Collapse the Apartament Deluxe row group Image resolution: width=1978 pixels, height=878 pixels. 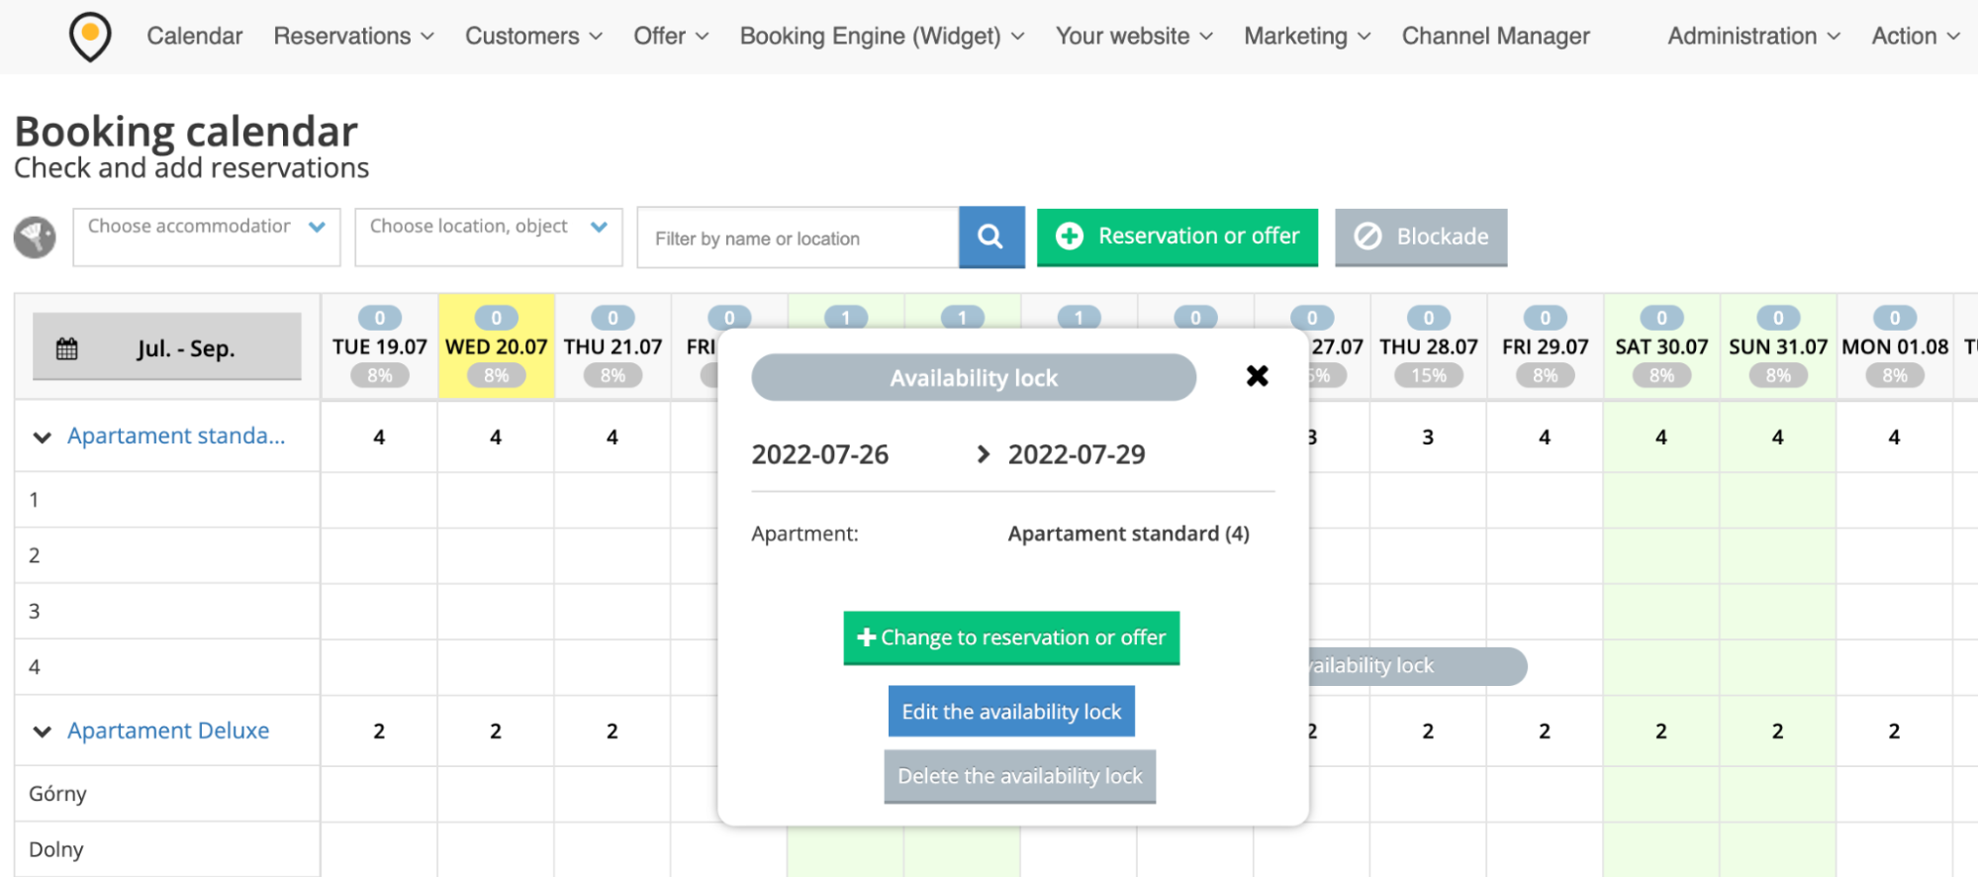(x=42, y=732)
